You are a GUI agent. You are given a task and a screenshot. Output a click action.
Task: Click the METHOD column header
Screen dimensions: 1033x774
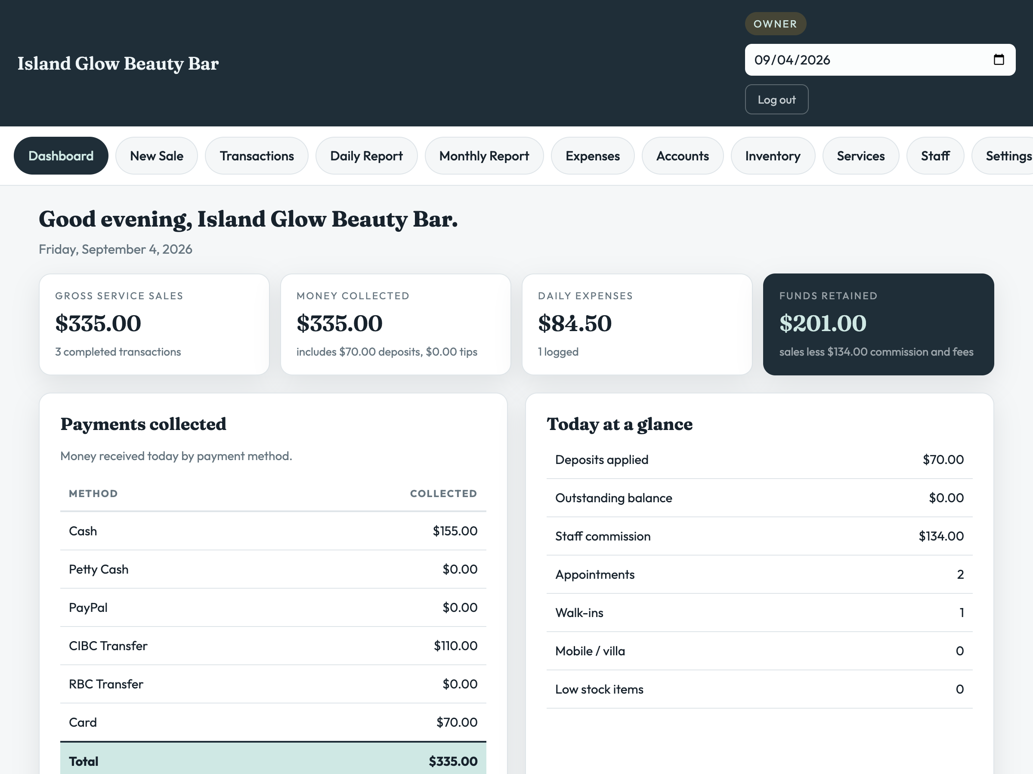pyautogui.click(x=93, y=494)
